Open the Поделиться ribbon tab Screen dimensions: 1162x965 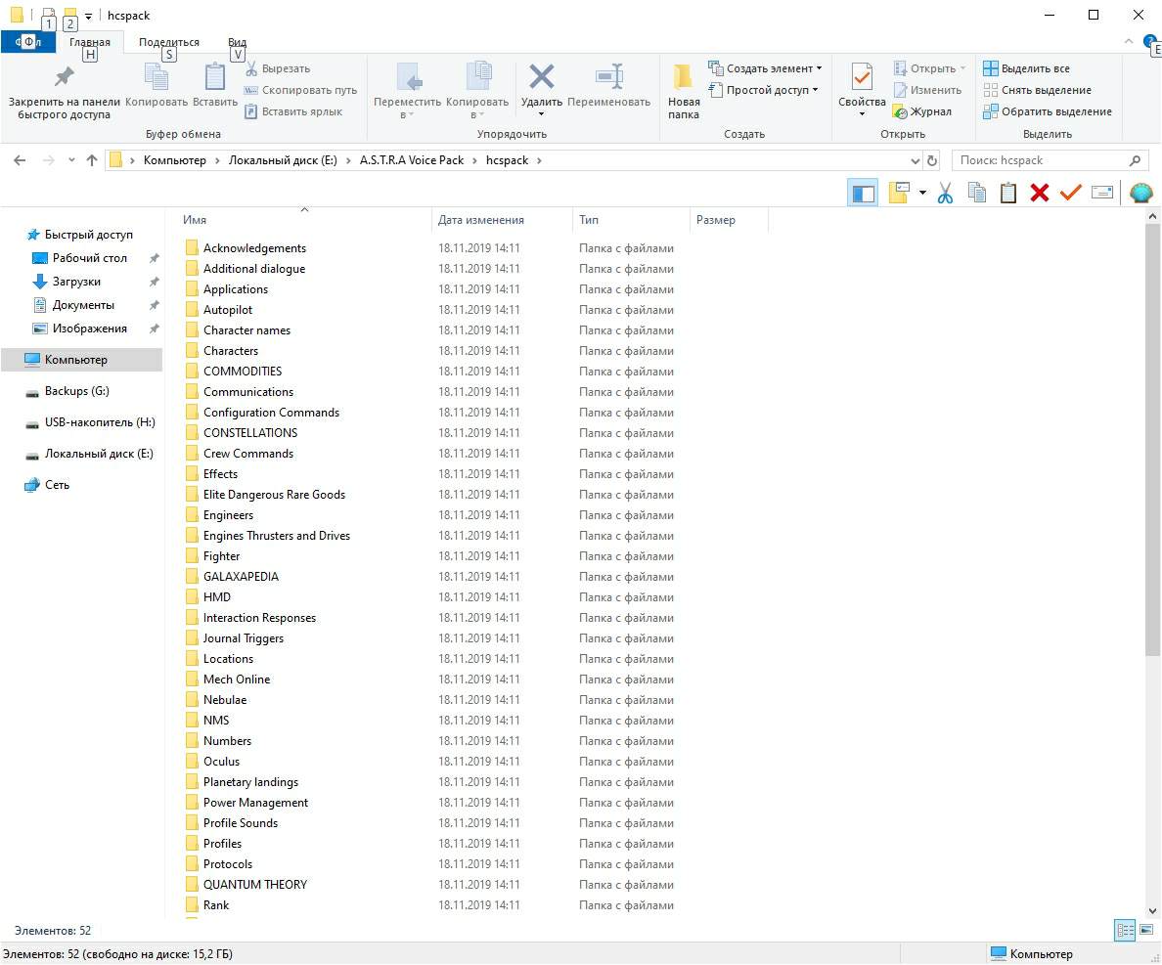[168, 42]
